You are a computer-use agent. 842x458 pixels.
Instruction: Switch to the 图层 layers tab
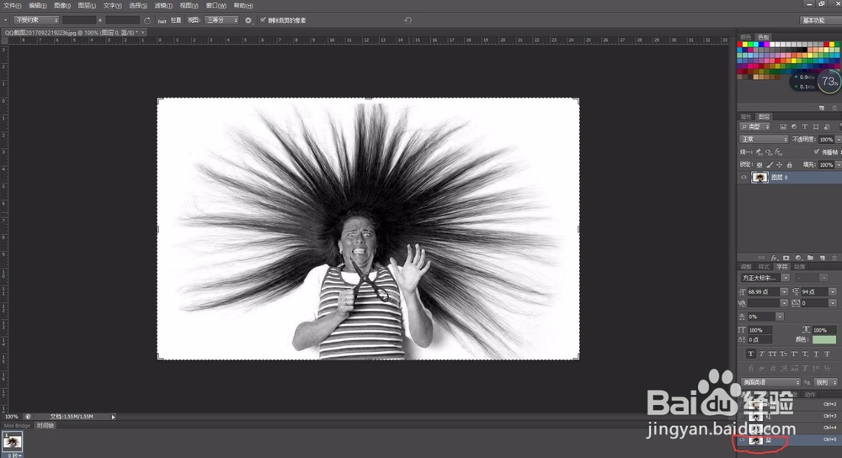coord(764,116)
